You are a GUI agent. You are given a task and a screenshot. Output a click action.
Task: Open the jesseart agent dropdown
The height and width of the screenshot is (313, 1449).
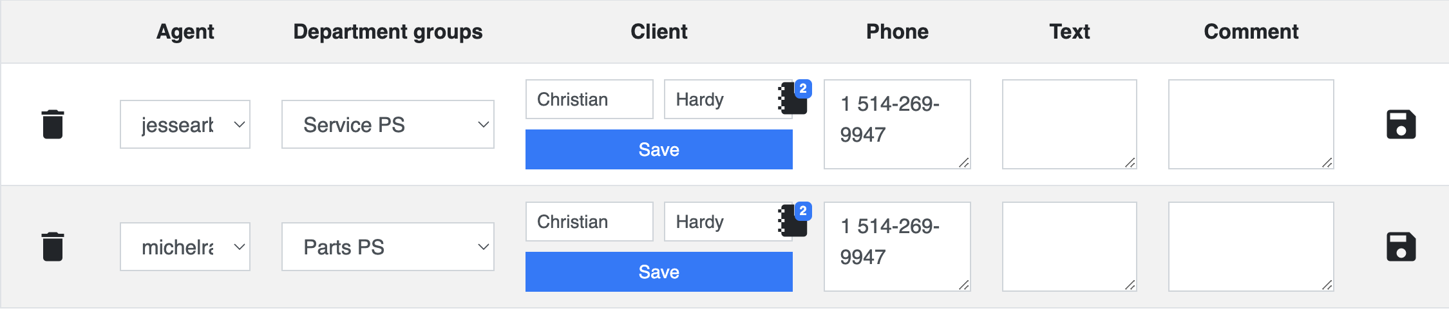tap(185, 124)
